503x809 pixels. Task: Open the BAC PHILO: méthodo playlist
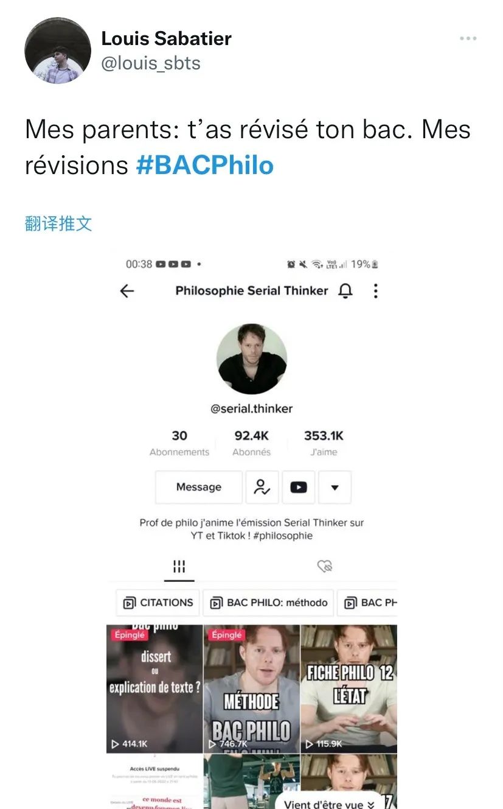(268, 603)
